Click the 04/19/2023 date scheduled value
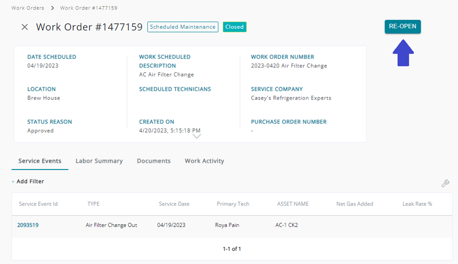The height and width of the screenshot is (264, 458). tap(43, 66)
